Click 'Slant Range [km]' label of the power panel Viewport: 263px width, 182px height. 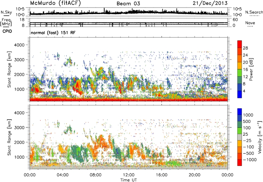pos(10,69)
